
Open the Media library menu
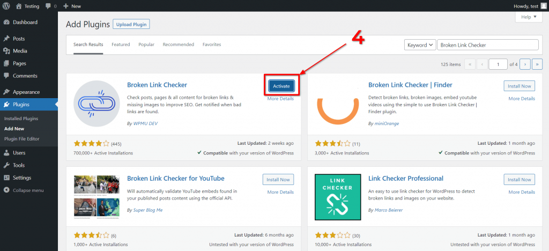pos(20,51)
